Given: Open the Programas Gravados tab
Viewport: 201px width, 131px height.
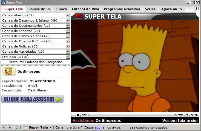Looking at the screenshot, I should (122, 9).
